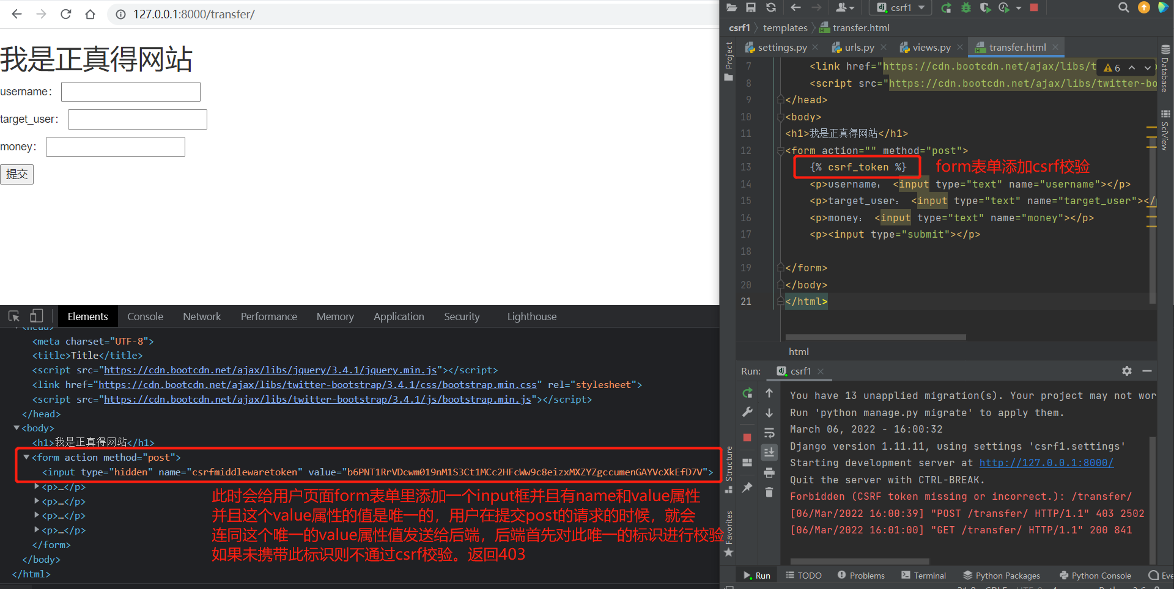The width and height of the screenshot is (1174, 589).
Task: Activate the DevTools element inspector icon
Action: pos(14,316)
